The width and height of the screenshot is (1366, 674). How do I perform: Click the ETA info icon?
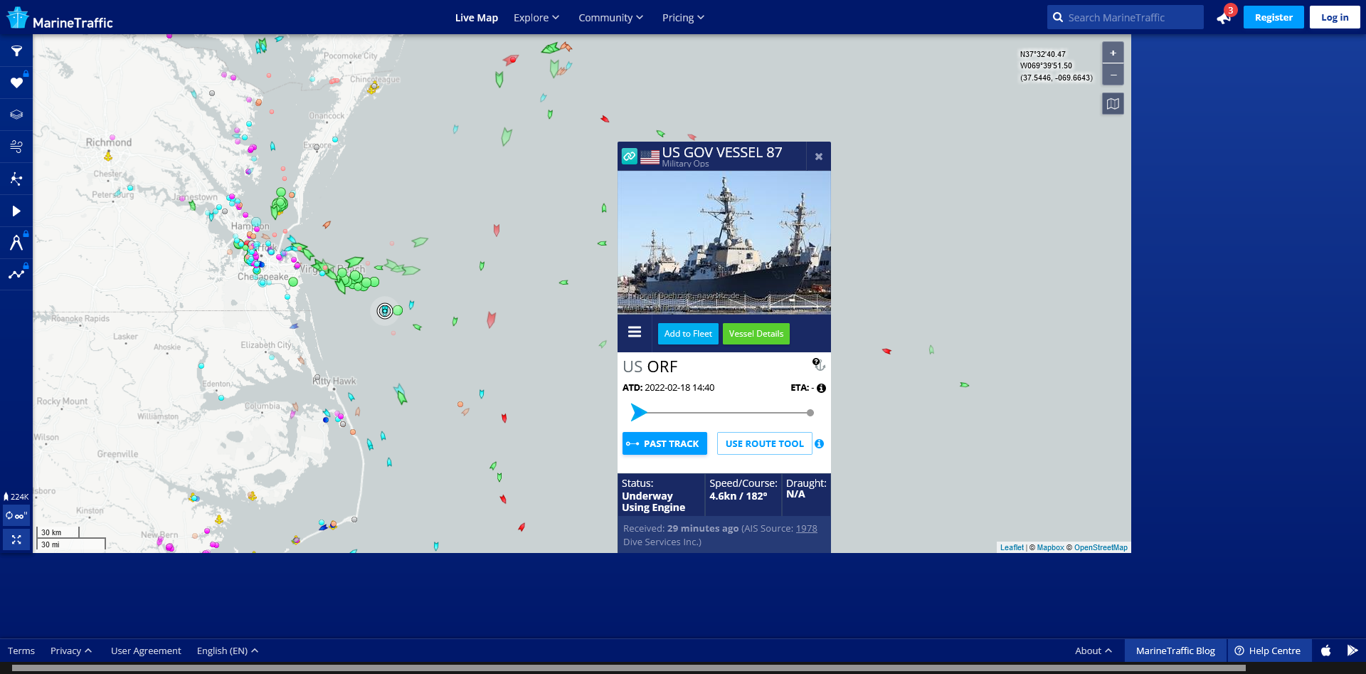821,388
